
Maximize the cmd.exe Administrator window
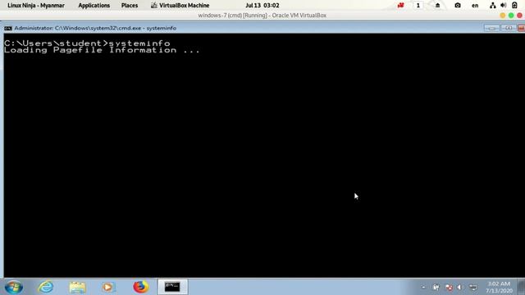pos(509,28)
